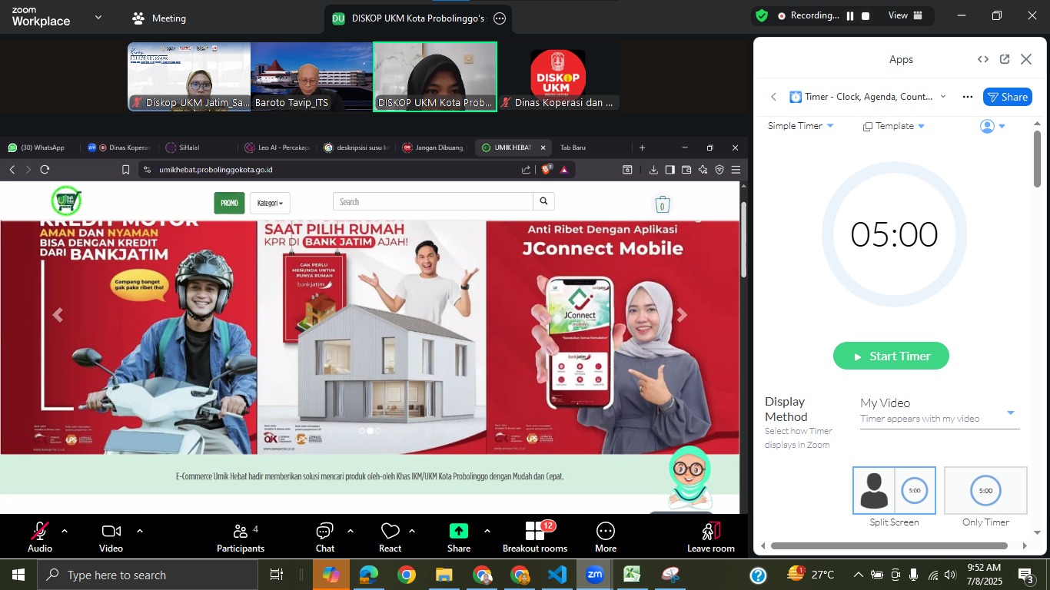Switch to the deskripsisi susu browser tab

[x=357, y=147]
